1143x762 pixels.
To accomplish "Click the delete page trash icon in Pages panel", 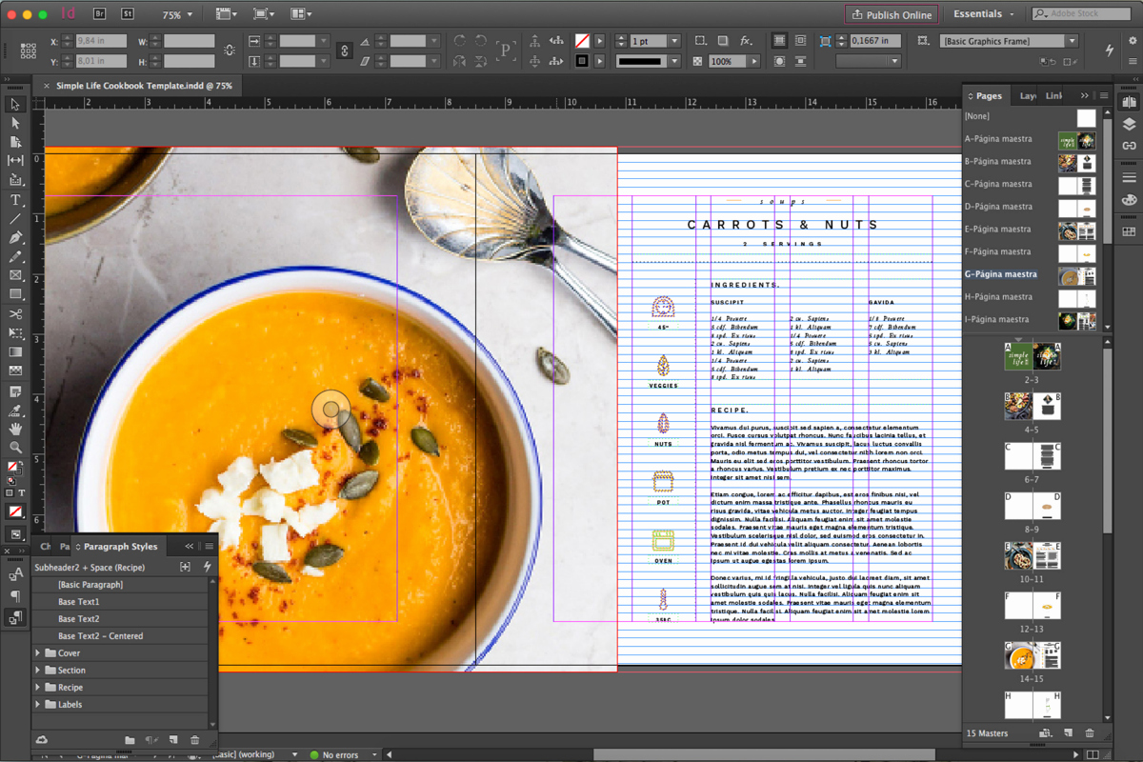I will tap(1090, 733).
